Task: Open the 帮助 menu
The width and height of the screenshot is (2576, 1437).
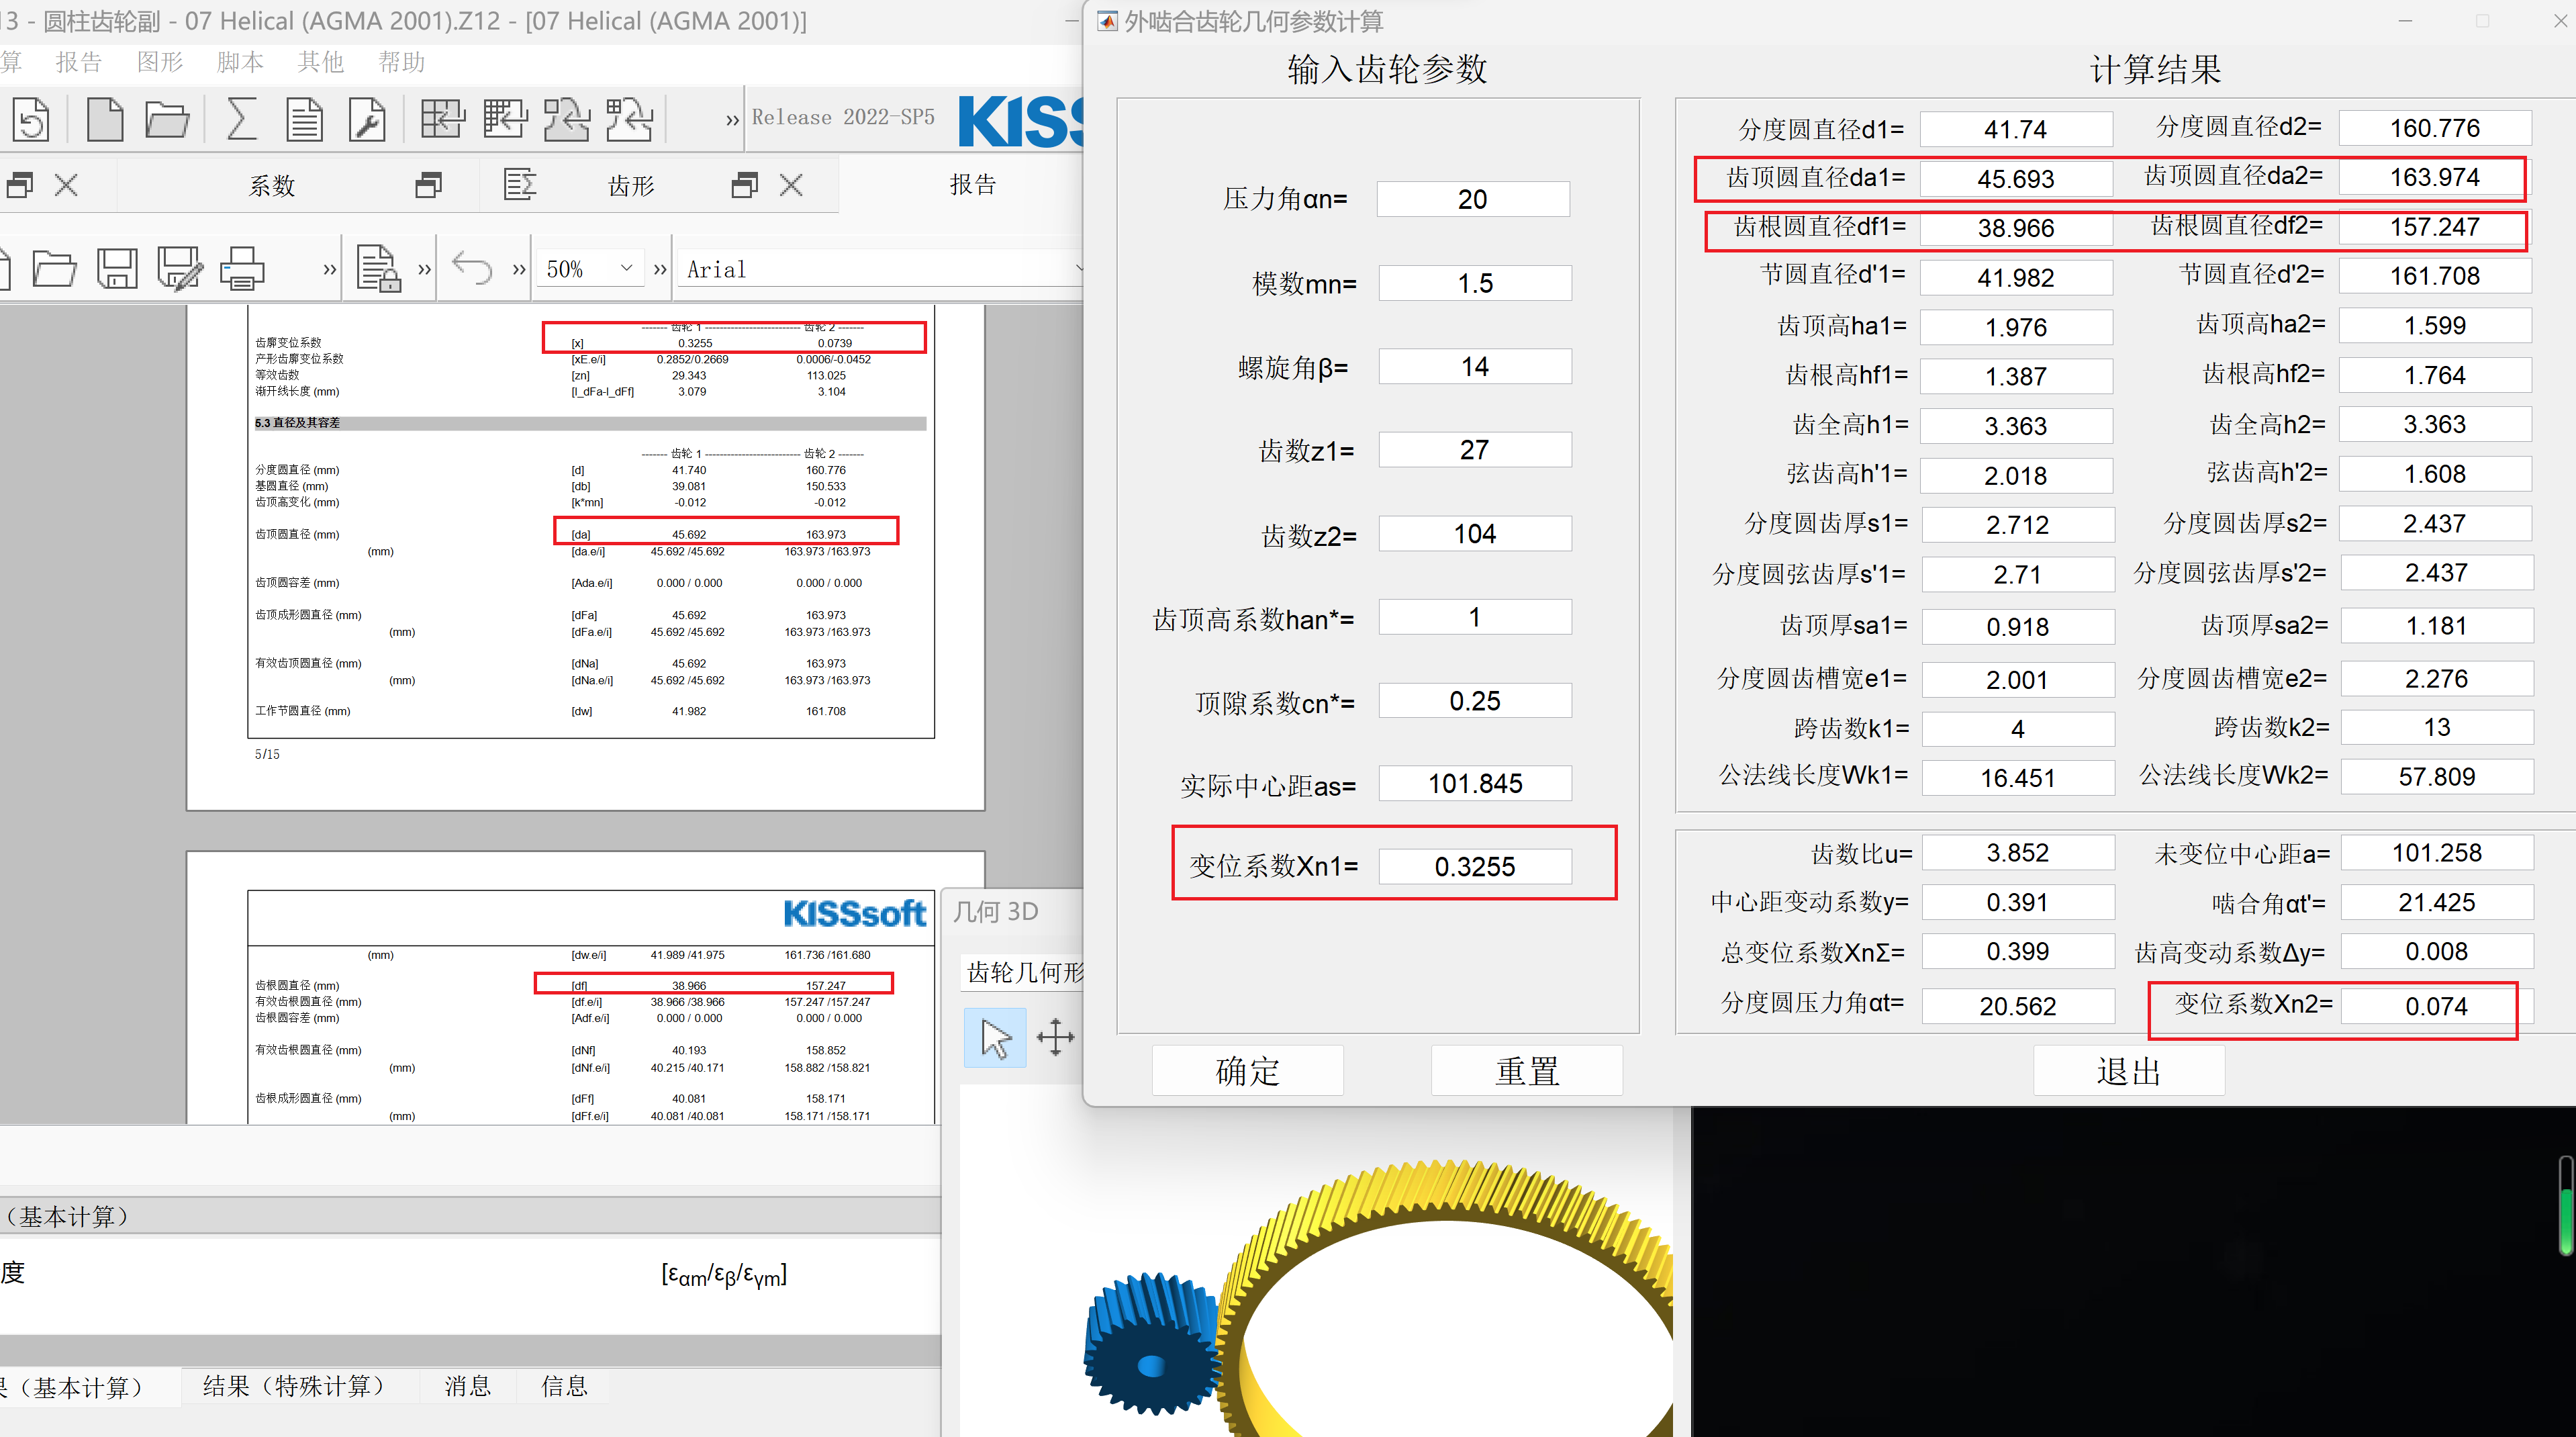Action: pyautogui.click(x=402, y=62)
